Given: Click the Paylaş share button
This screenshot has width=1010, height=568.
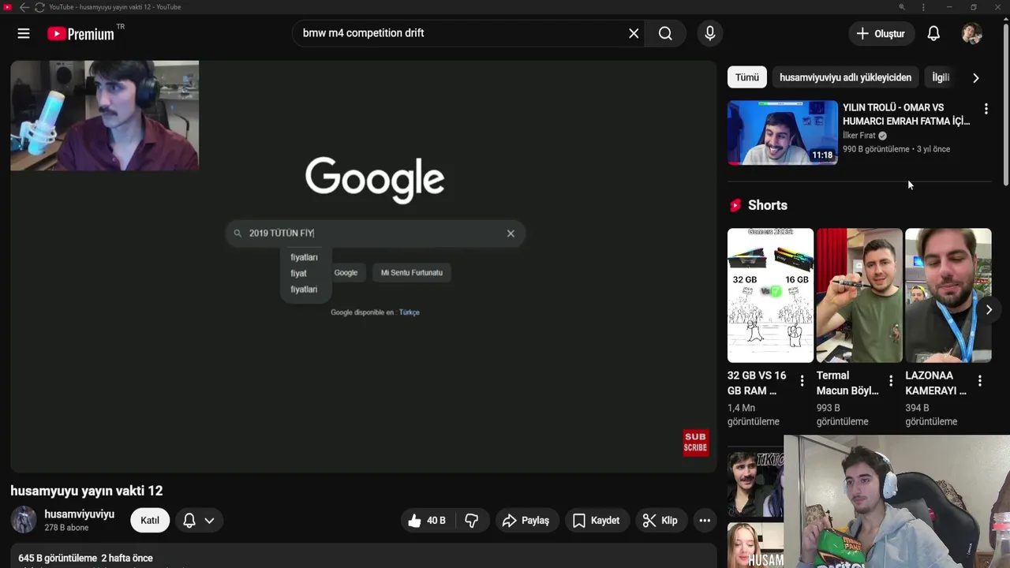Looking at the screenshot, I should pyautogui.click(x=526, y=521).
